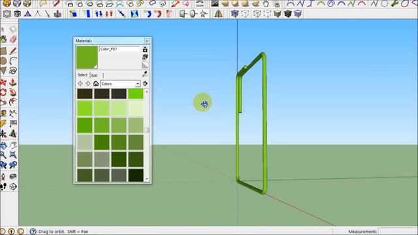The width and height of the screenshot is (418, 235).
Task: Open the Materials Details arrow menu
Action: [145, 84]
